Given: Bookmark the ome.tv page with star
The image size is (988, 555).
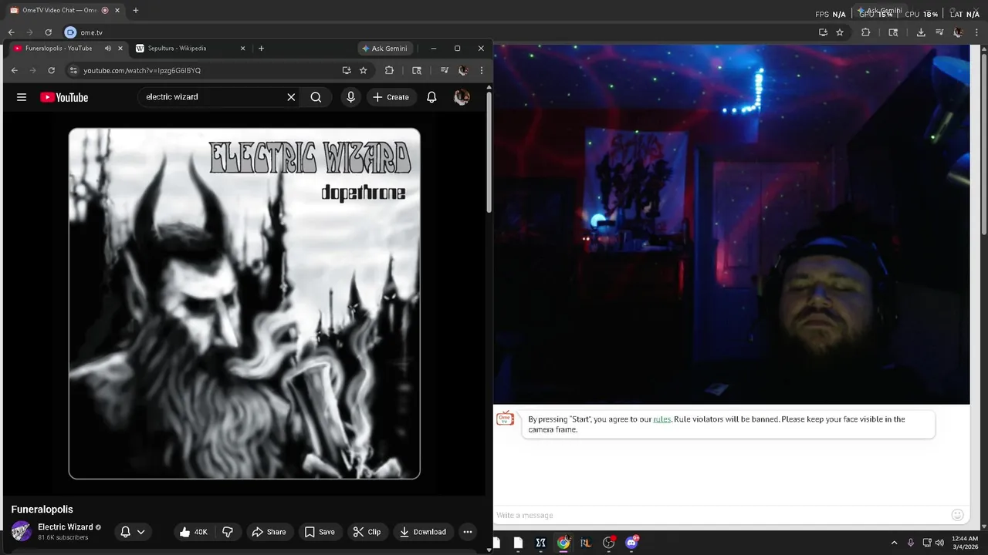Looking at the screenshot, I should pyautogui.click(x=840, y=32).
